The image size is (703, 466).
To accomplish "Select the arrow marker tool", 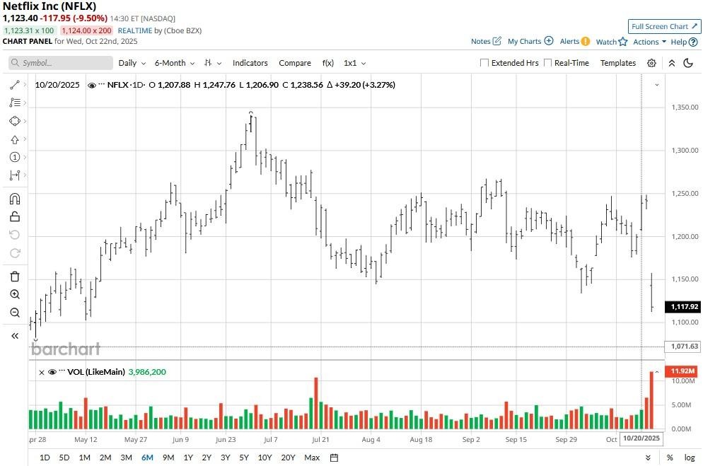I will click(14, 139).
